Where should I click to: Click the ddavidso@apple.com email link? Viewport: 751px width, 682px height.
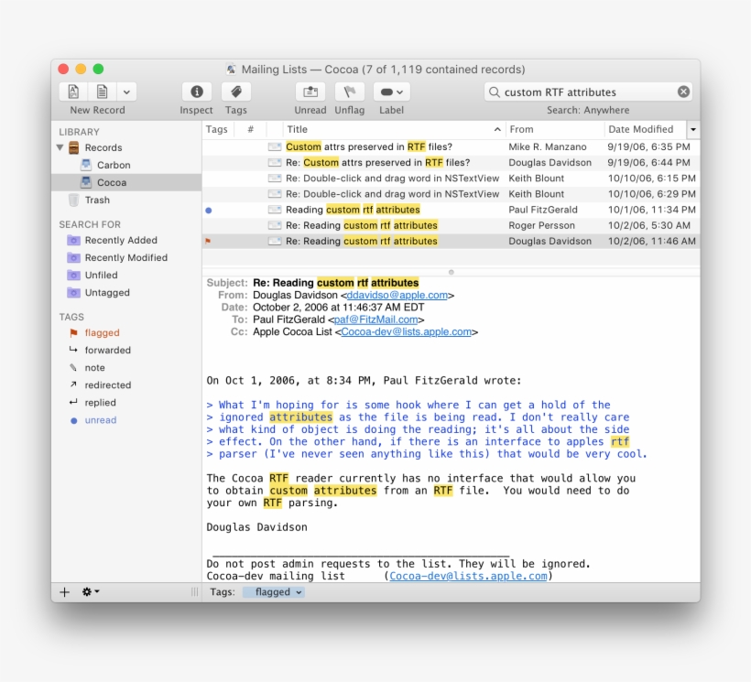(397, 296)
